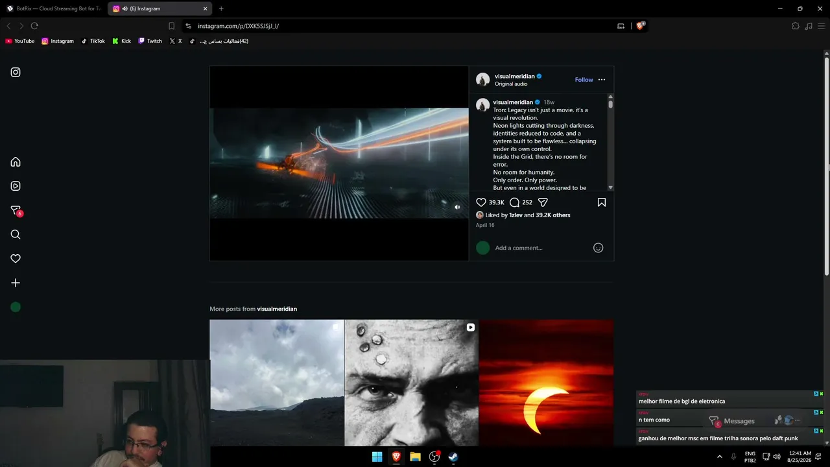Open OBS Studio from the taskbar

(434, 457)
